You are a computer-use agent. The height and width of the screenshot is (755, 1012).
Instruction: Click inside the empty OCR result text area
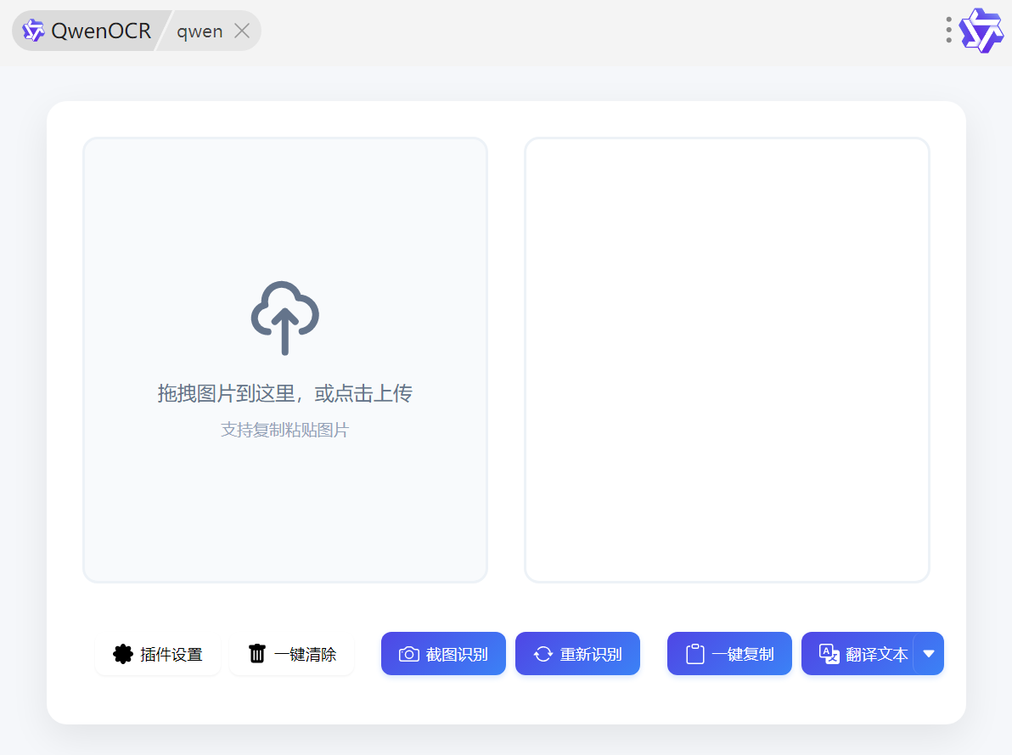[727, 360]
